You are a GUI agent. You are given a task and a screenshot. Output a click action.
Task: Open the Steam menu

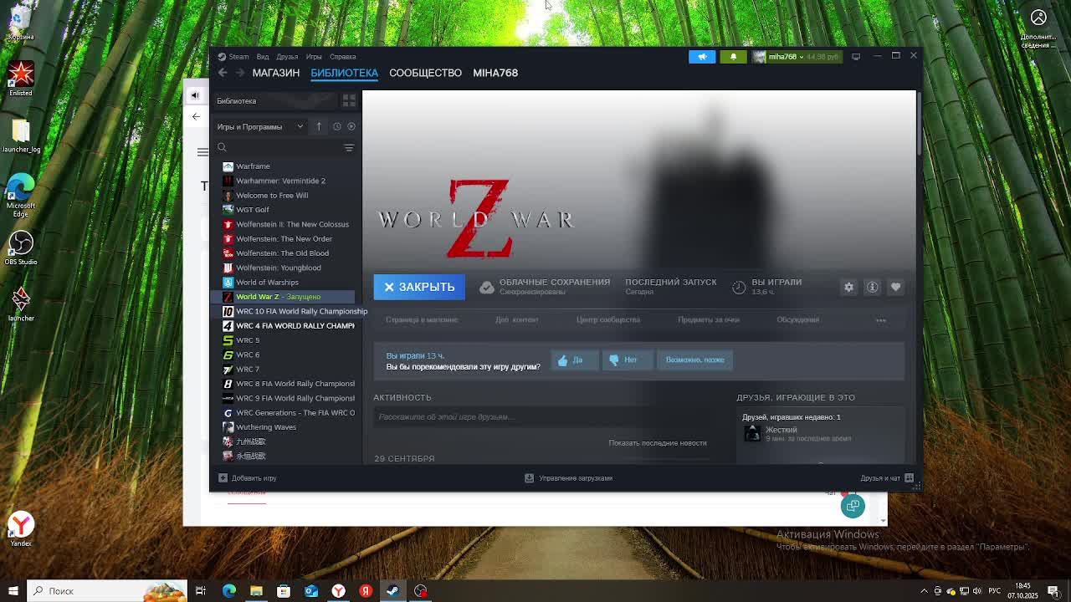[x=234, y=57]
